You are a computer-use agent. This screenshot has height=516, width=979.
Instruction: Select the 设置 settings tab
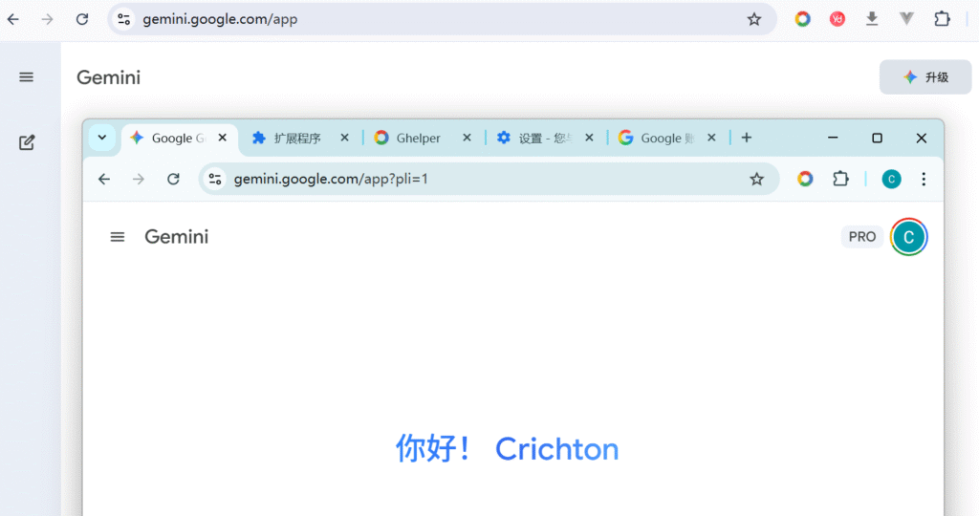click(x=541, y=138)
